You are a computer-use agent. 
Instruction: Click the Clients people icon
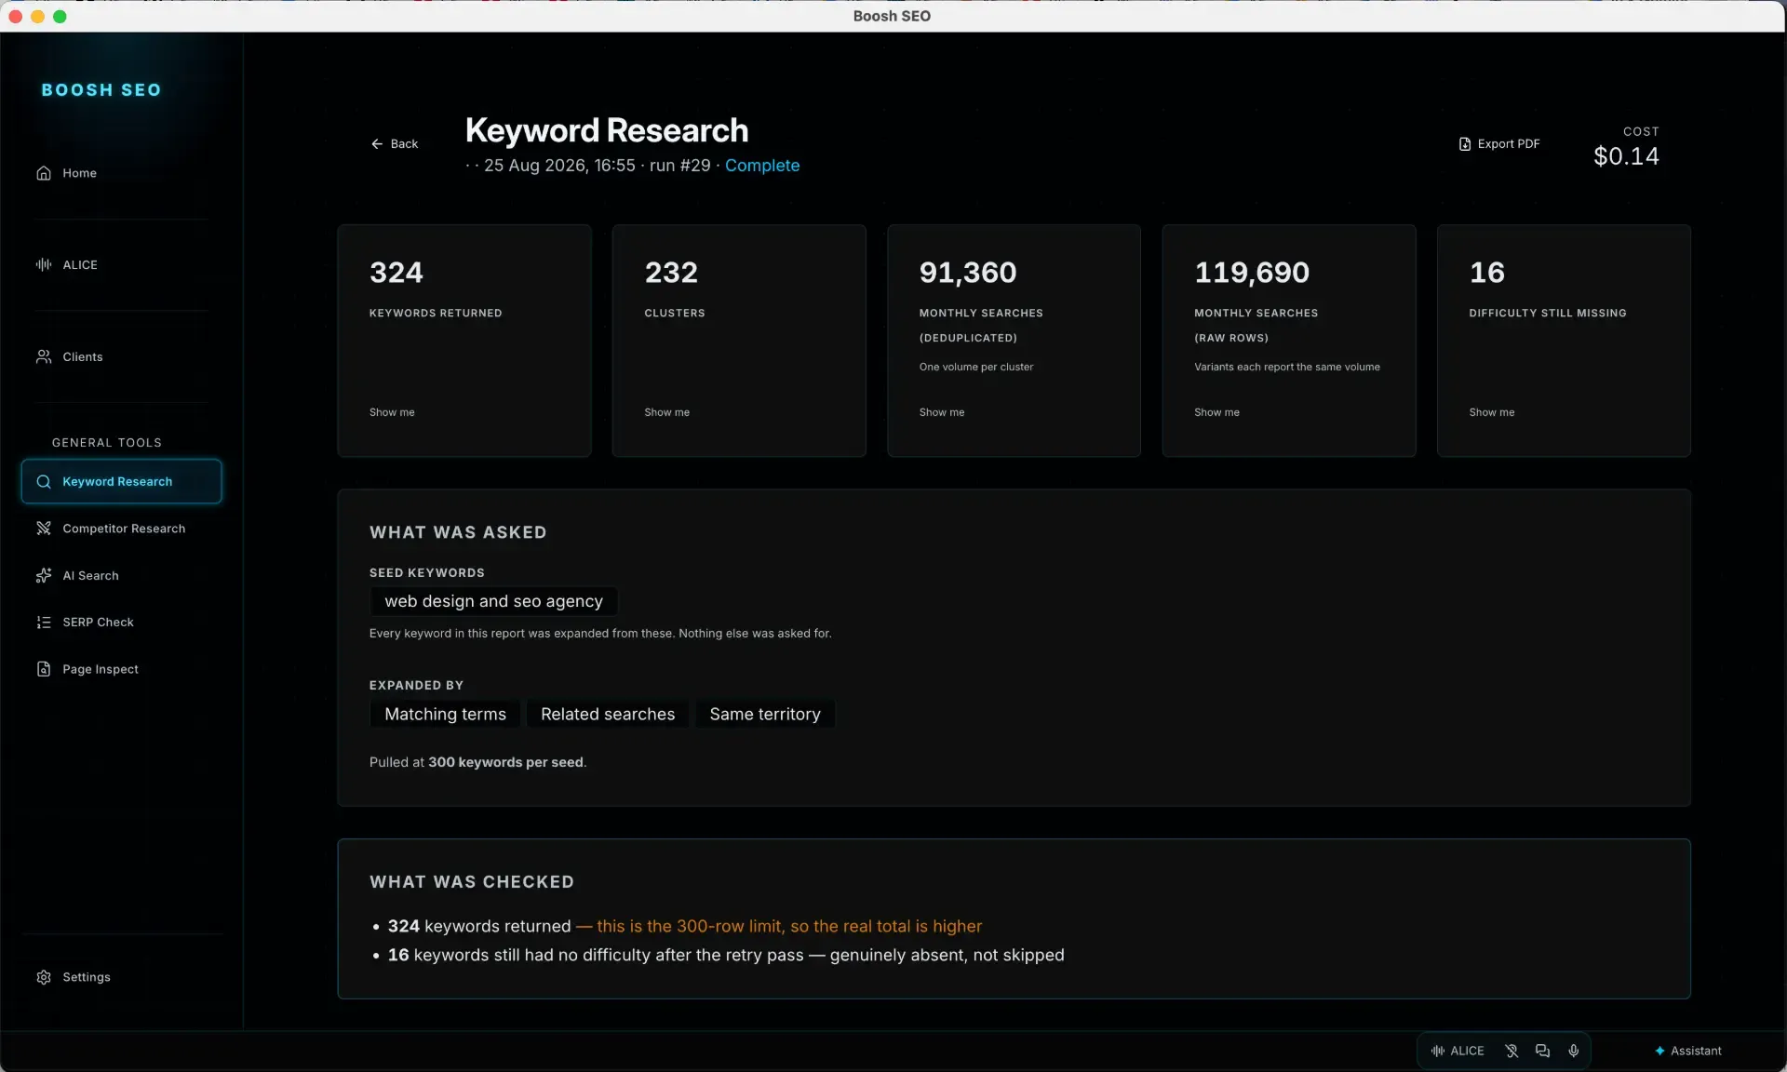[44, 357]
